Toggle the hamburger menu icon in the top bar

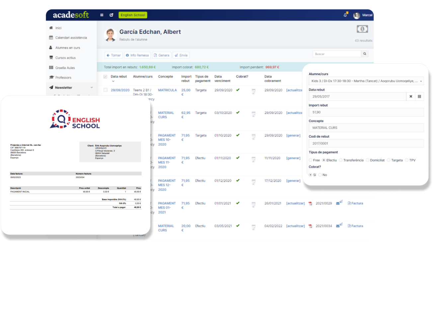pyautogui.click(x=102, y=15)
